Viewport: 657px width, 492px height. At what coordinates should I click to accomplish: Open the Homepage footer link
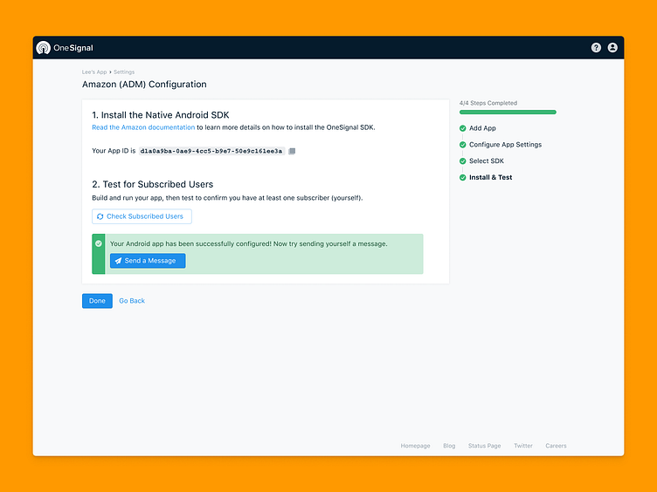[415, 446]
